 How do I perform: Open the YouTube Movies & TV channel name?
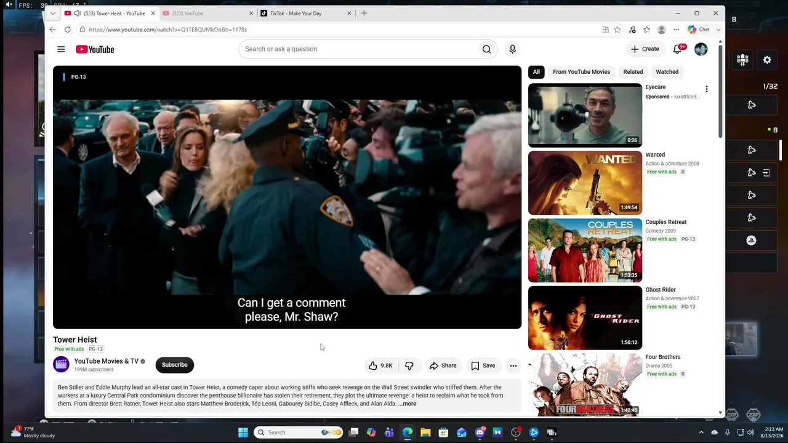tap(107, 361)
